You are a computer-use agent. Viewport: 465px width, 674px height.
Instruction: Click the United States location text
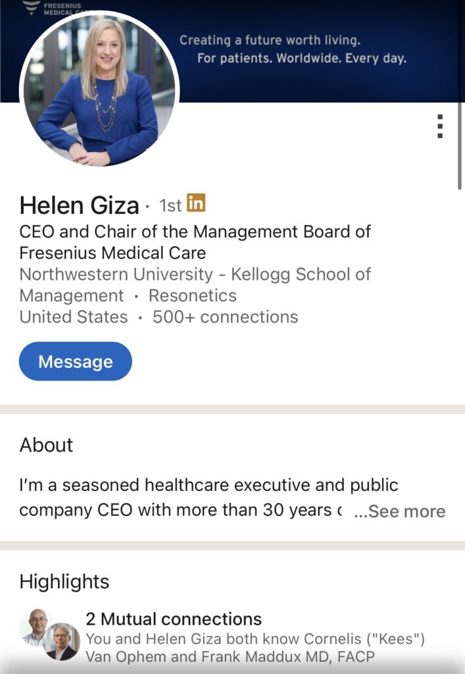pos(74,317)
